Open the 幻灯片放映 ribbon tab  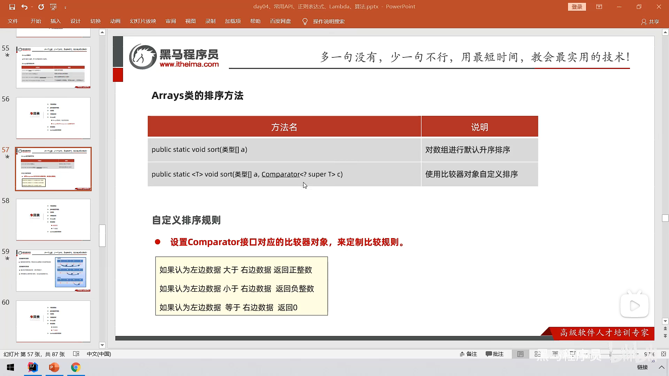143,21
